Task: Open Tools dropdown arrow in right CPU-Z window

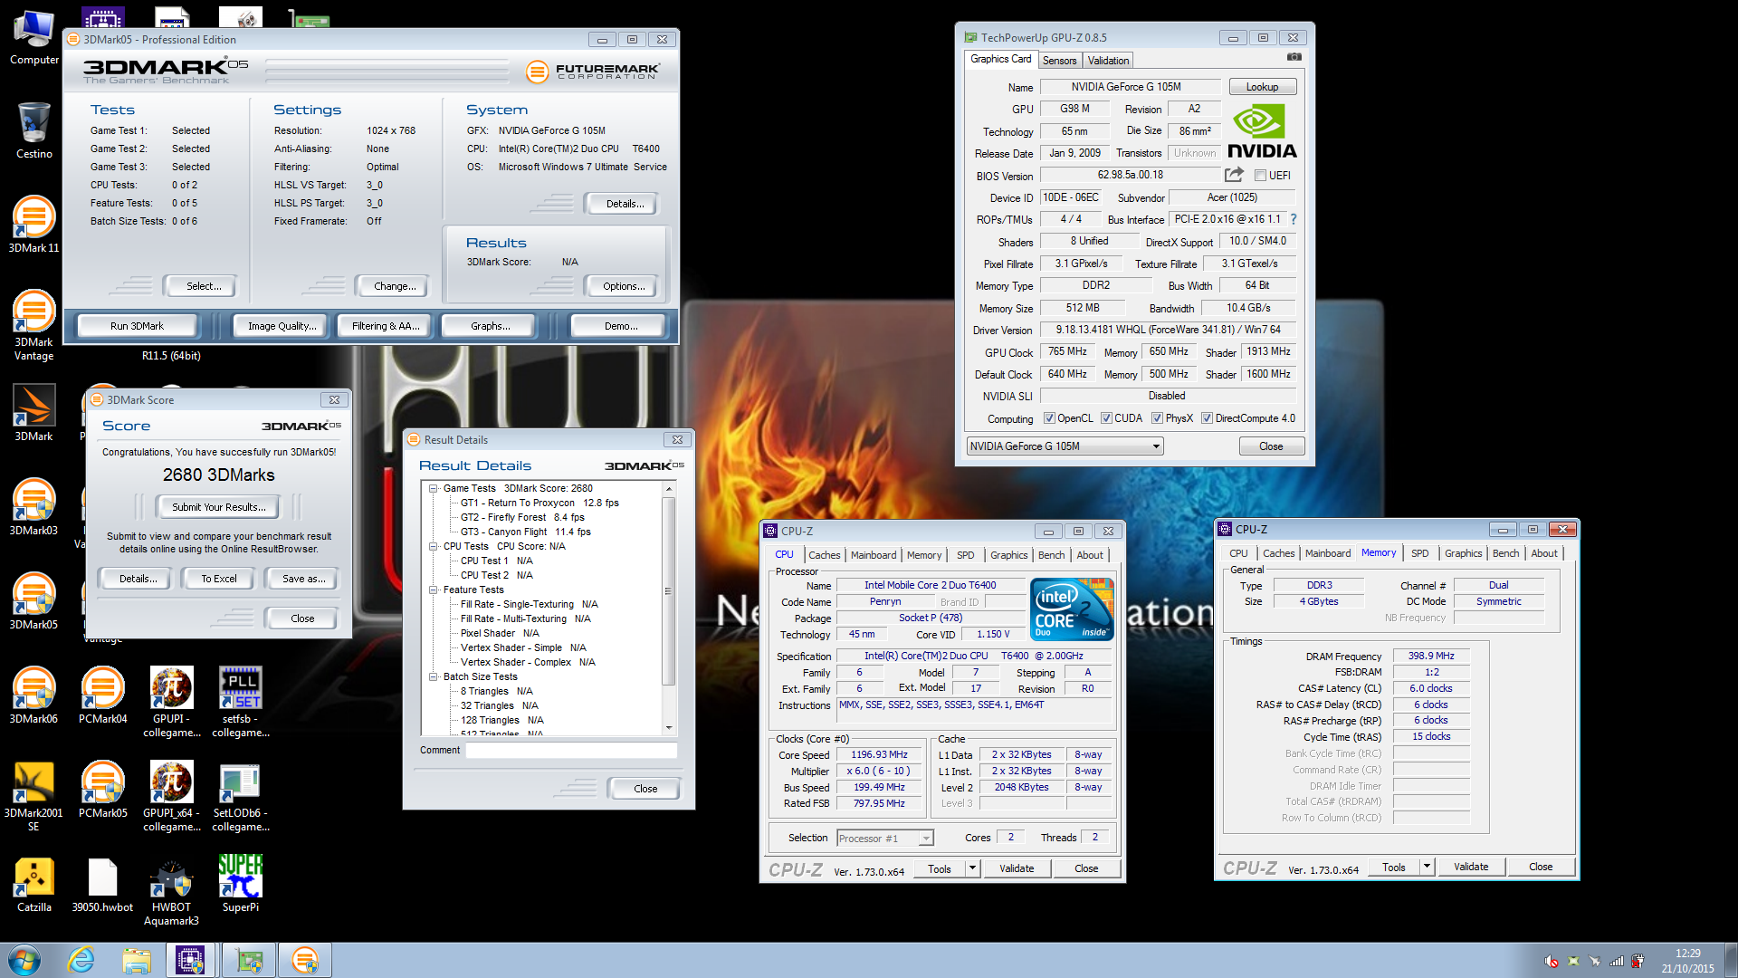Action: 1427,867
